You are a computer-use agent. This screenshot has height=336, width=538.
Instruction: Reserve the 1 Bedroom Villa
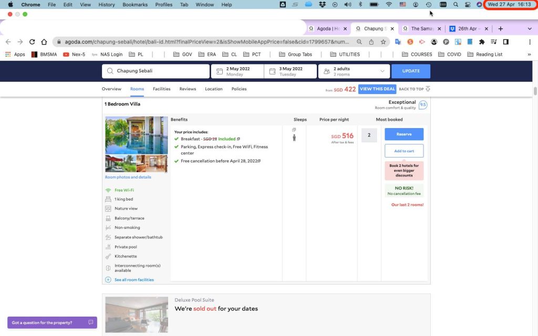404,134
